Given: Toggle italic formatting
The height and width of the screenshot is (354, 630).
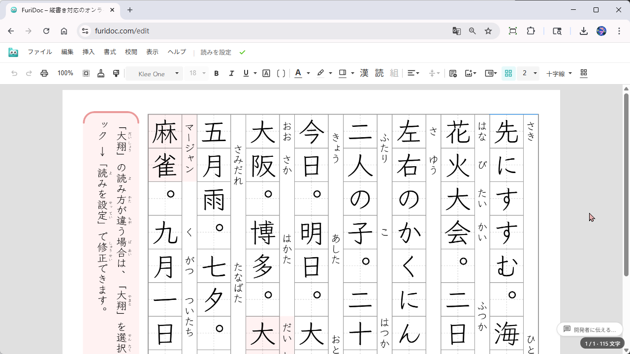Looking at the screenshot, I should coord(231,73).
